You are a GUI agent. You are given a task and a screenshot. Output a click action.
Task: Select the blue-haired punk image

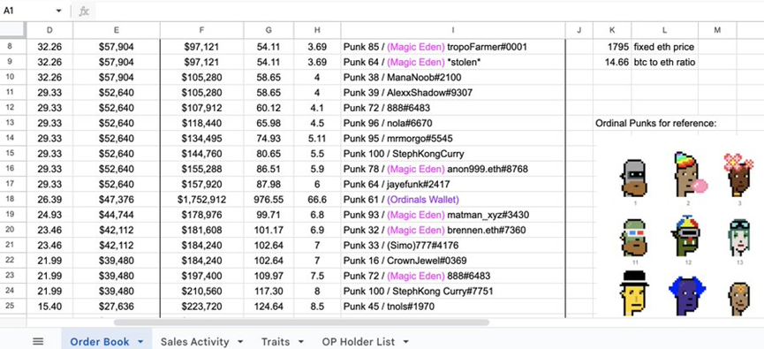pyautogui.click(x=687, y=296)
